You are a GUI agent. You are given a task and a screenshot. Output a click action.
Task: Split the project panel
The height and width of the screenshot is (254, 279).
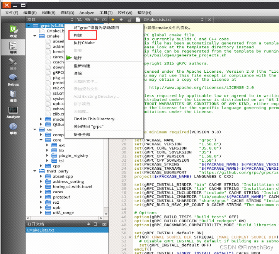[96, 20]
